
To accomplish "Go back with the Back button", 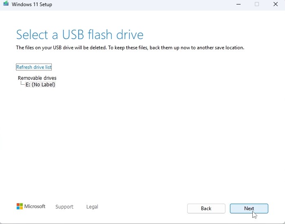I will coord(206,209).
